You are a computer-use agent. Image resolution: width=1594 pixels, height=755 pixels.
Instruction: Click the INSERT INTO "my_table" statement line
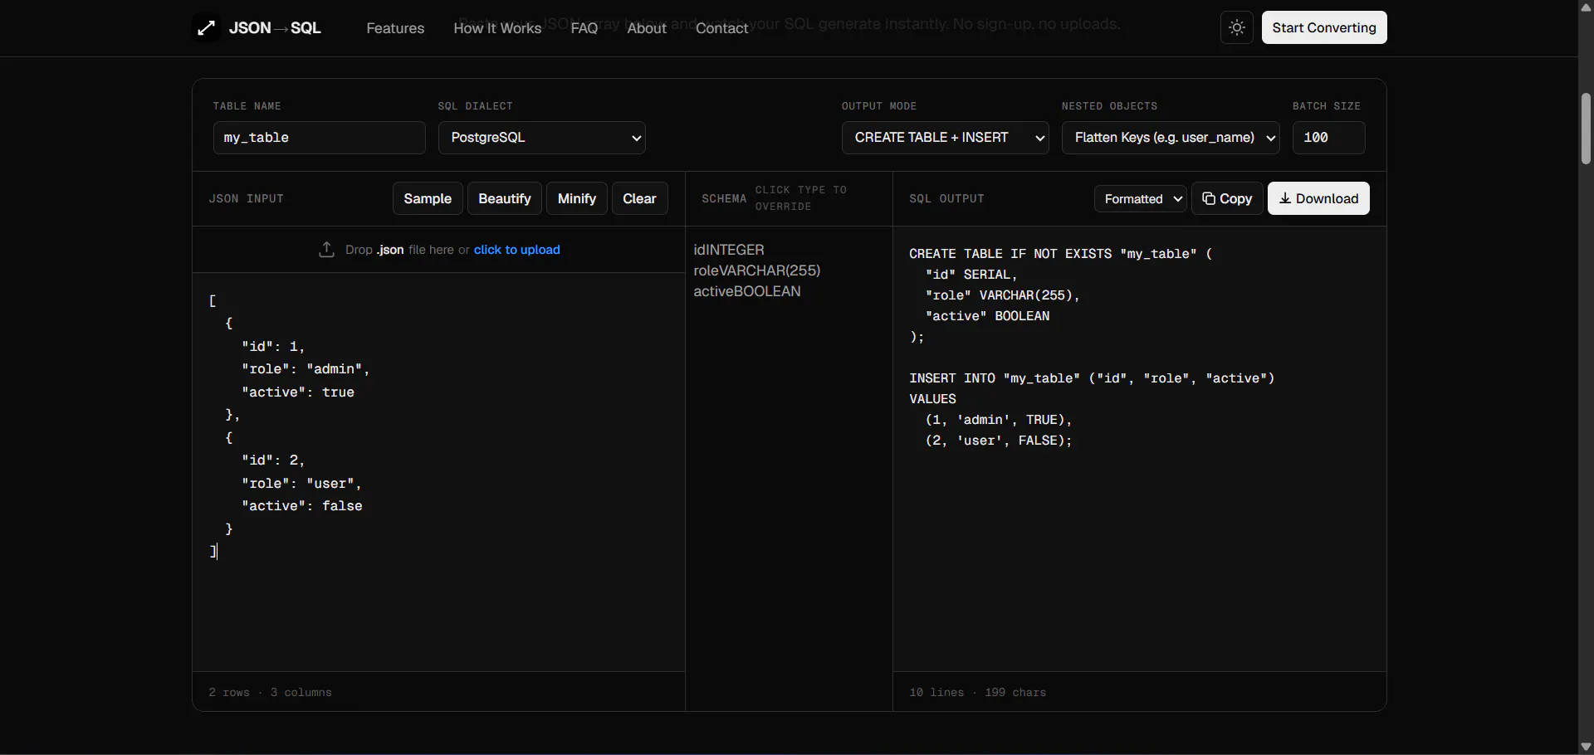coord(1092,378)
